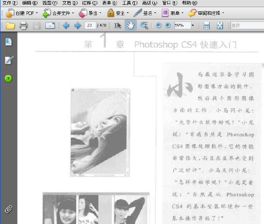This screenshot has width=264, height=224.
Task: Open the 文档 (Document) menu
Action: coord(70,3)
